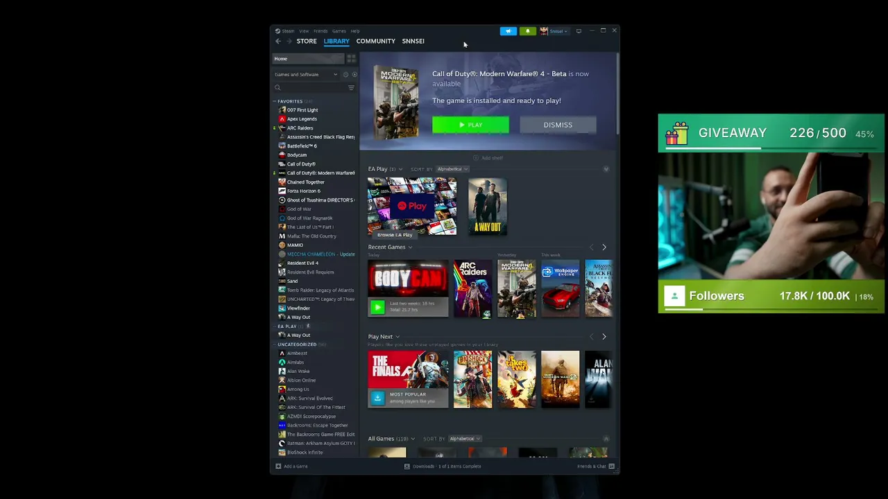The width and height of the screenshot is (888, 499).
Task: Open the Friends menu
Action: pos(321,31)
